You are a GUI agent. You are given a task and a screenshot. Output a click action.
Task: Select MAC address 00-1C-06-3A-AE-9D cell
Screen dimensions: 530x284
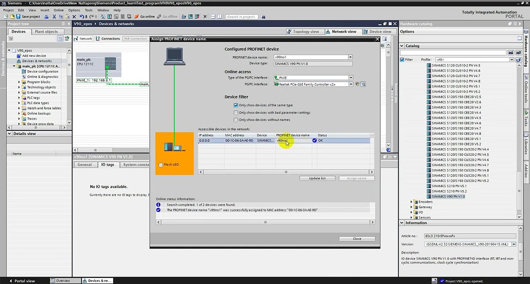pos(239,140)
